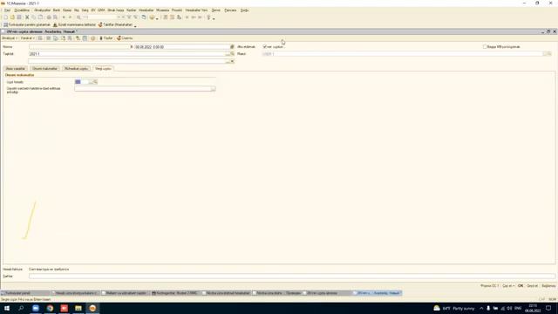Click the weather widget in the taskbar
Image resolution: width=558 pixels, height=314 pixels.
coord(453,308)
